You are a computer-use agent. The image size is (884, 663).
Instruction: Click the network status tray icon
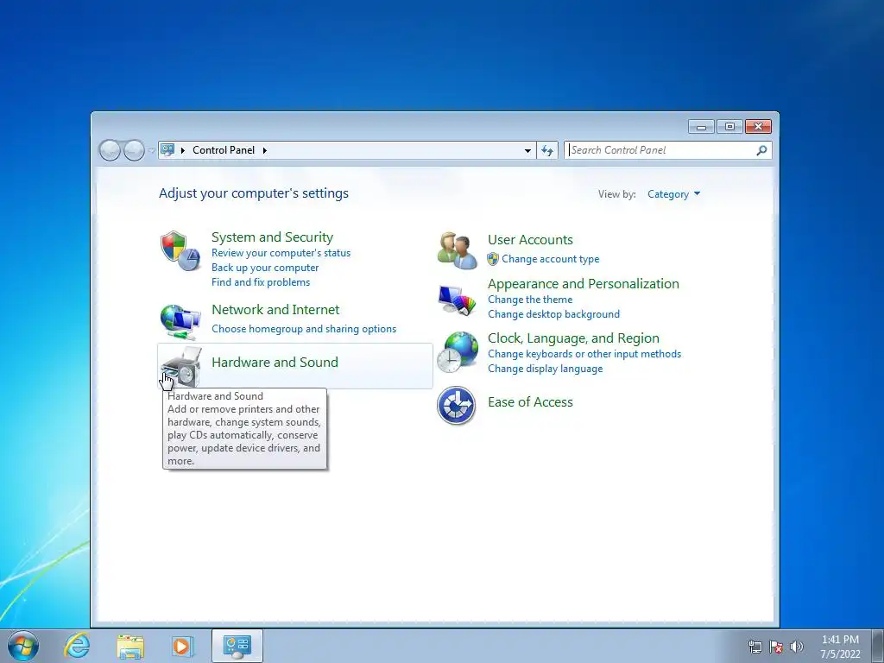point(755,647)
